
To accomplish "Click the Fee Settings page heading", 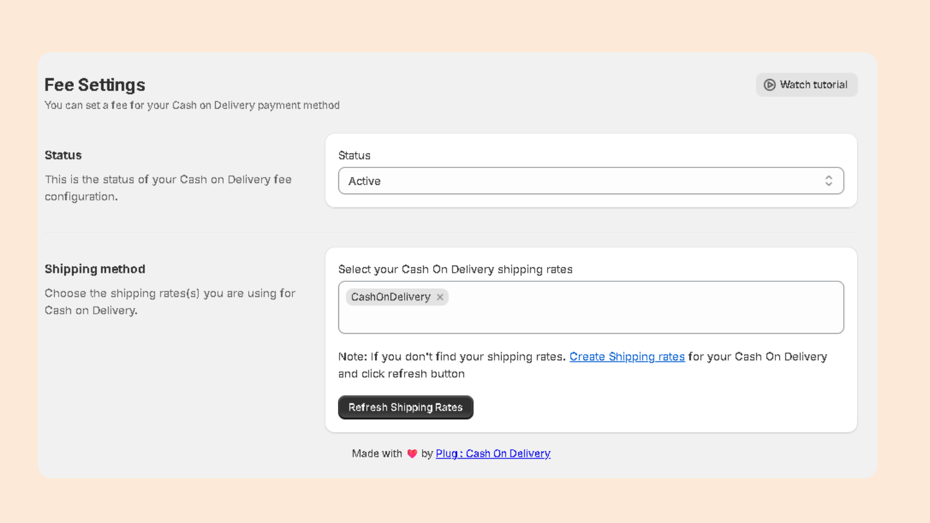I will pyautogui.click(x=95, y=85).
